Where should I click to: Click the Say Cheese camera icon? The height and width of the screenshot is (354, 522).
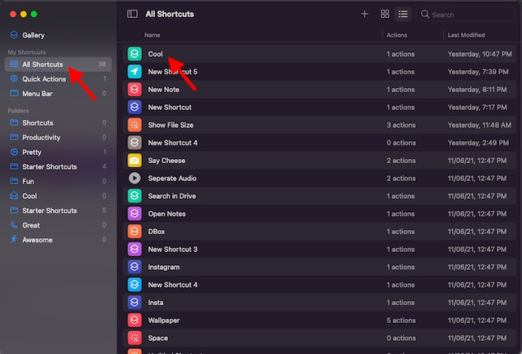(135, 161)
